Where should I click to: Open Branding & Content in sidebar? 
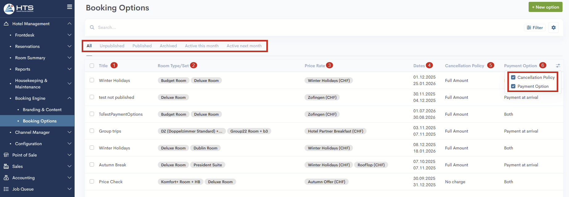coord(42,110)
